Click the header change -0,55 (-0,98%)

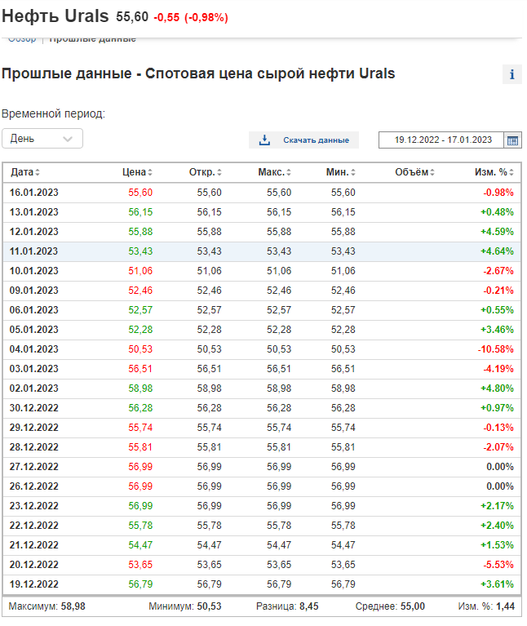coord(191,18)
